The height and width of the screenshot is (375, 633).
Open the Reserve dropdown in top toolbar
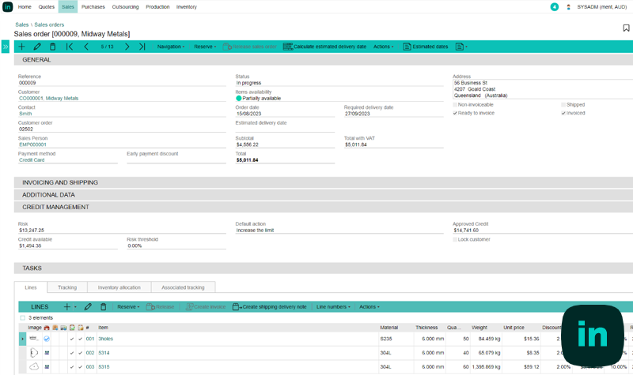[x=205, y=47]
